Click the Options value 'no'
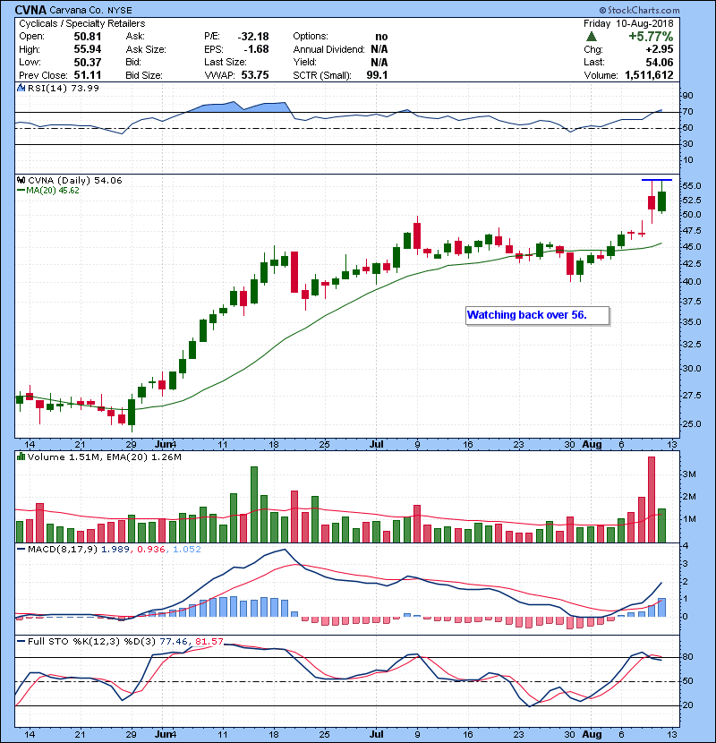Image resolution: width=716 pixels, height=743 pixels. pyautogui.click(x=381, y=37)
